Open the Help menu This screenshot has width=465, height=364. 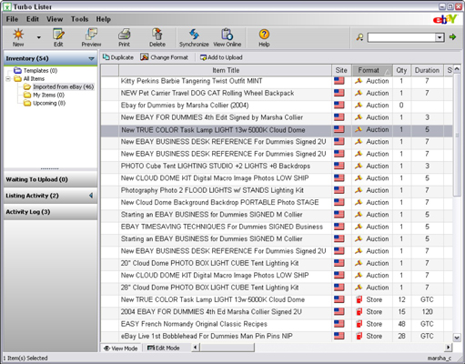[104, 19]
